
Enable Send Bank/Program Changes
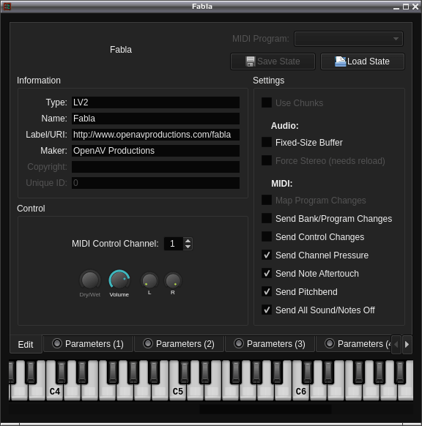[x=267, y=218]
